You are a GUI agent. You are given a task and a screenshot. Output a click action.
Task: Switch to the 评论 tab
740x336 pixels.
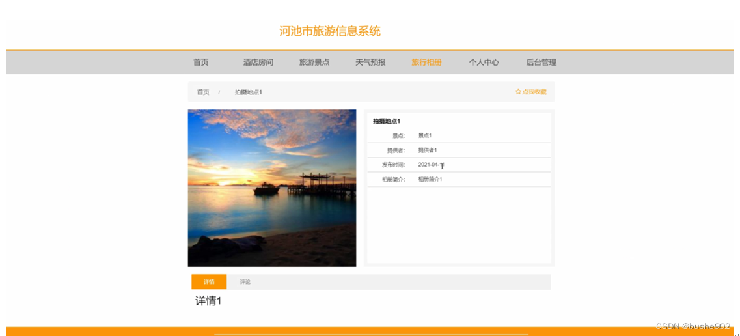pyautogui.click(x=245, y=282)
